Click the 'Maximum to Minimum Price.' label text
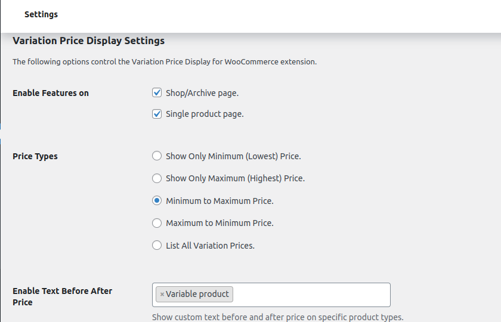Viewport: 501px width, 322px height. pyautogui.click(x=220, y=223)
